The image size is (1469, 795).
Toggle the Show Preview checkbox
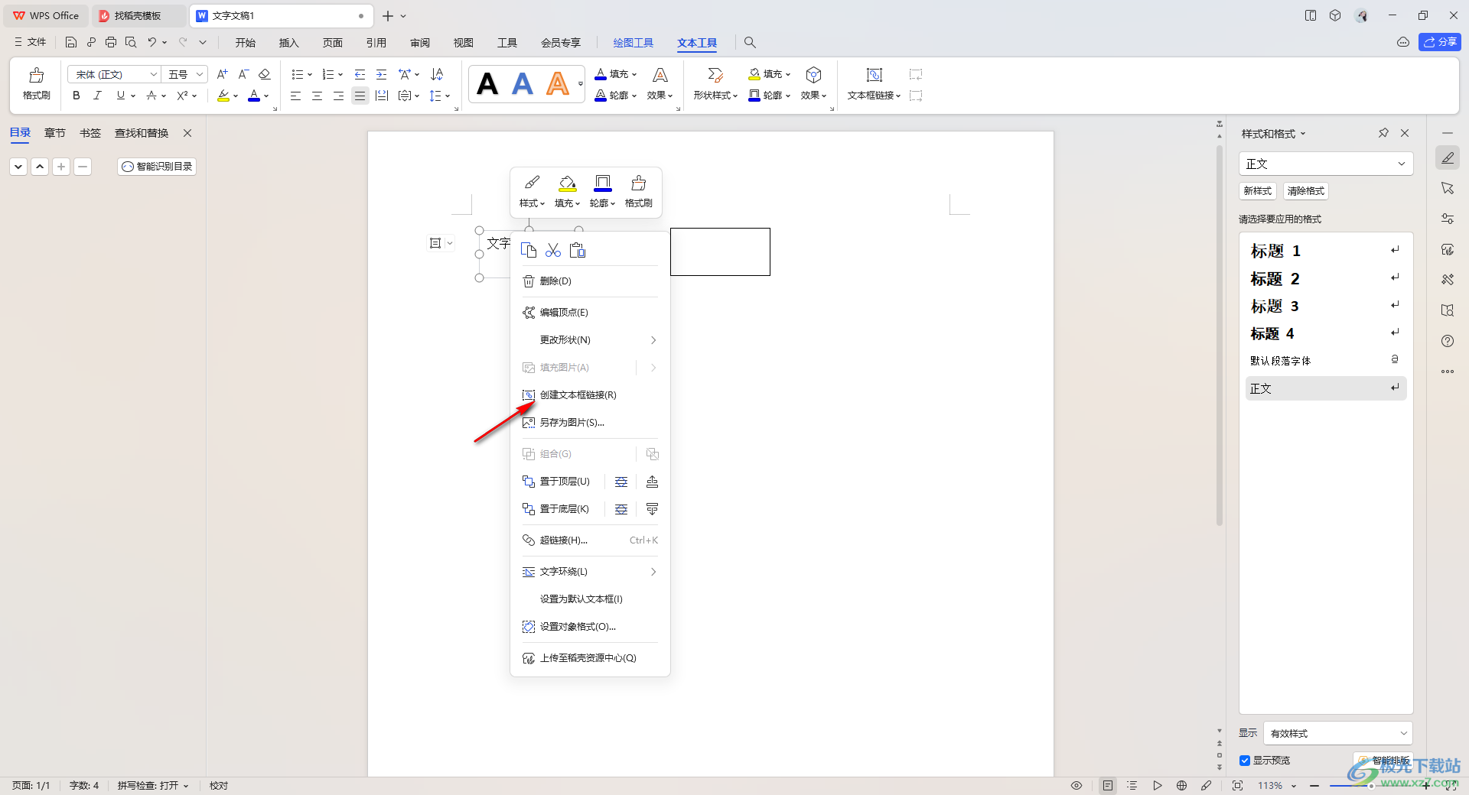(1245, 761)
